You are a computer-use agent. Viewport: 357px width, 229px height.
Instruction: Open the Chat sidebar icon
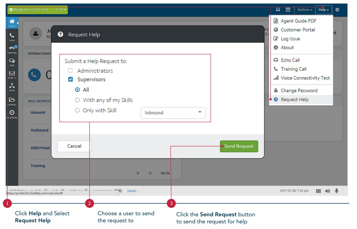coord(12,61)
